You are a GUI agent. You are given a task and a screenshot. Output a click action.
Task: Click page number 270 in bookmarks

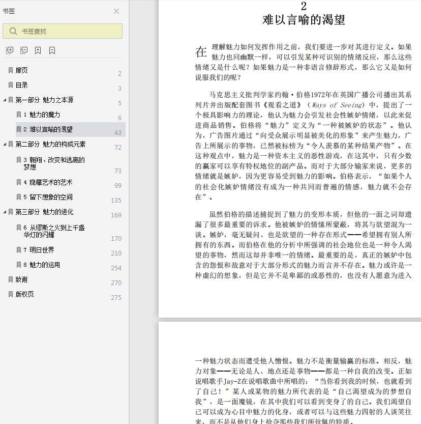click(x=116, y=283)
